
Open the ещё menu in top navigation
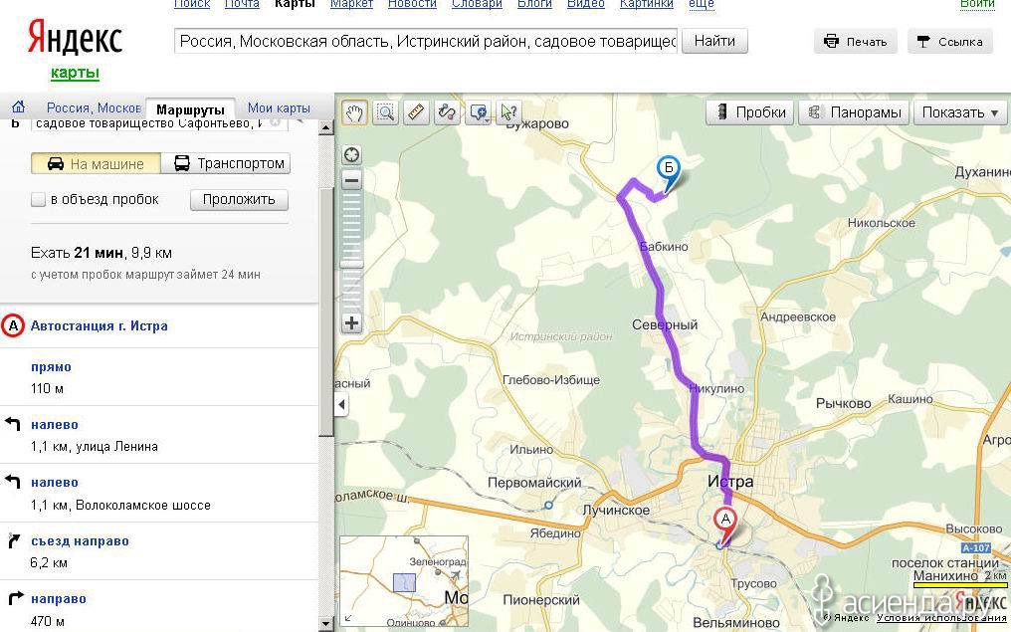click(702, 4)
